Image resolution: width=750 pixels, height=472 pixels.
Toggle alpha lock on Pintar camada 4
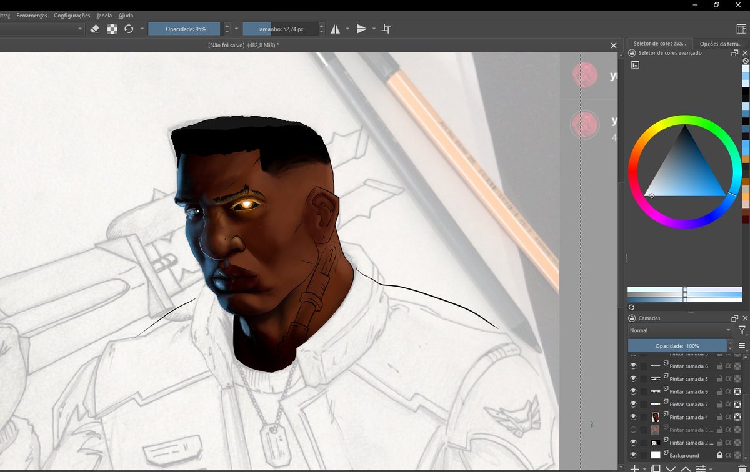(737, 417)
